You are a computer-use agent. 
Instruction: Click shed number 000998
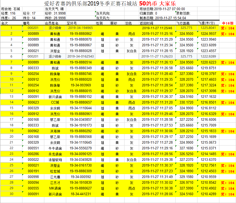[x=33, y=177]
